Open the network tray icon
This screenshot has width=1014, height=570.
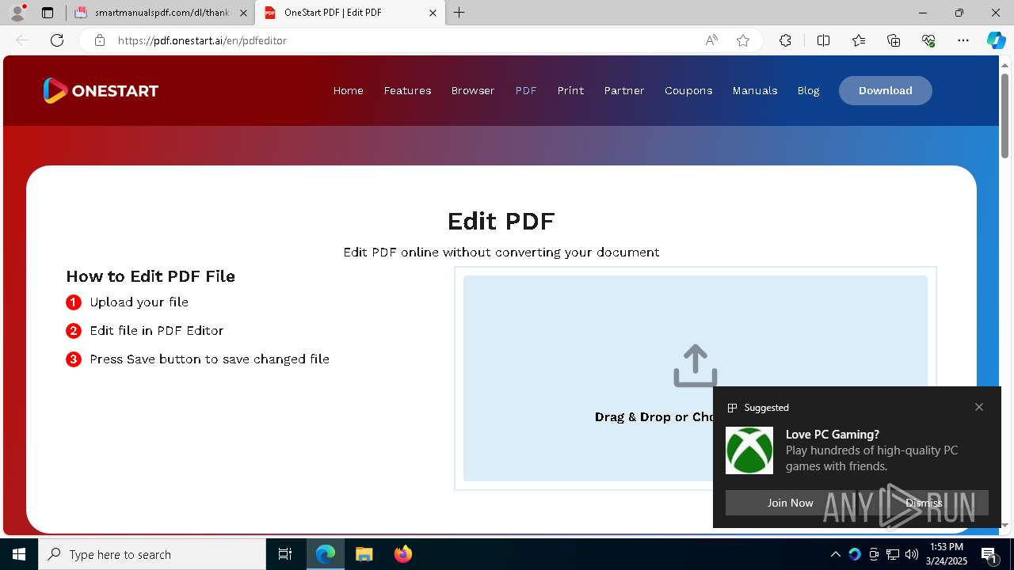coord(893,554)
